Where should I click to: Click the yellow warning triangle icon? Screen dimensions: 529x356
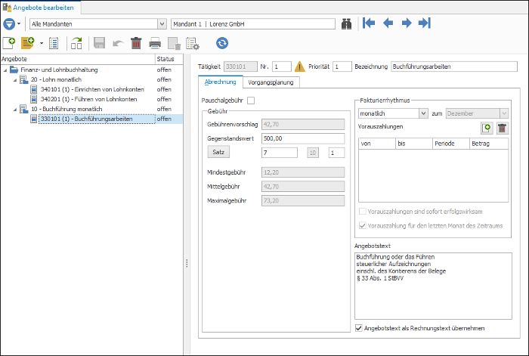299,67
